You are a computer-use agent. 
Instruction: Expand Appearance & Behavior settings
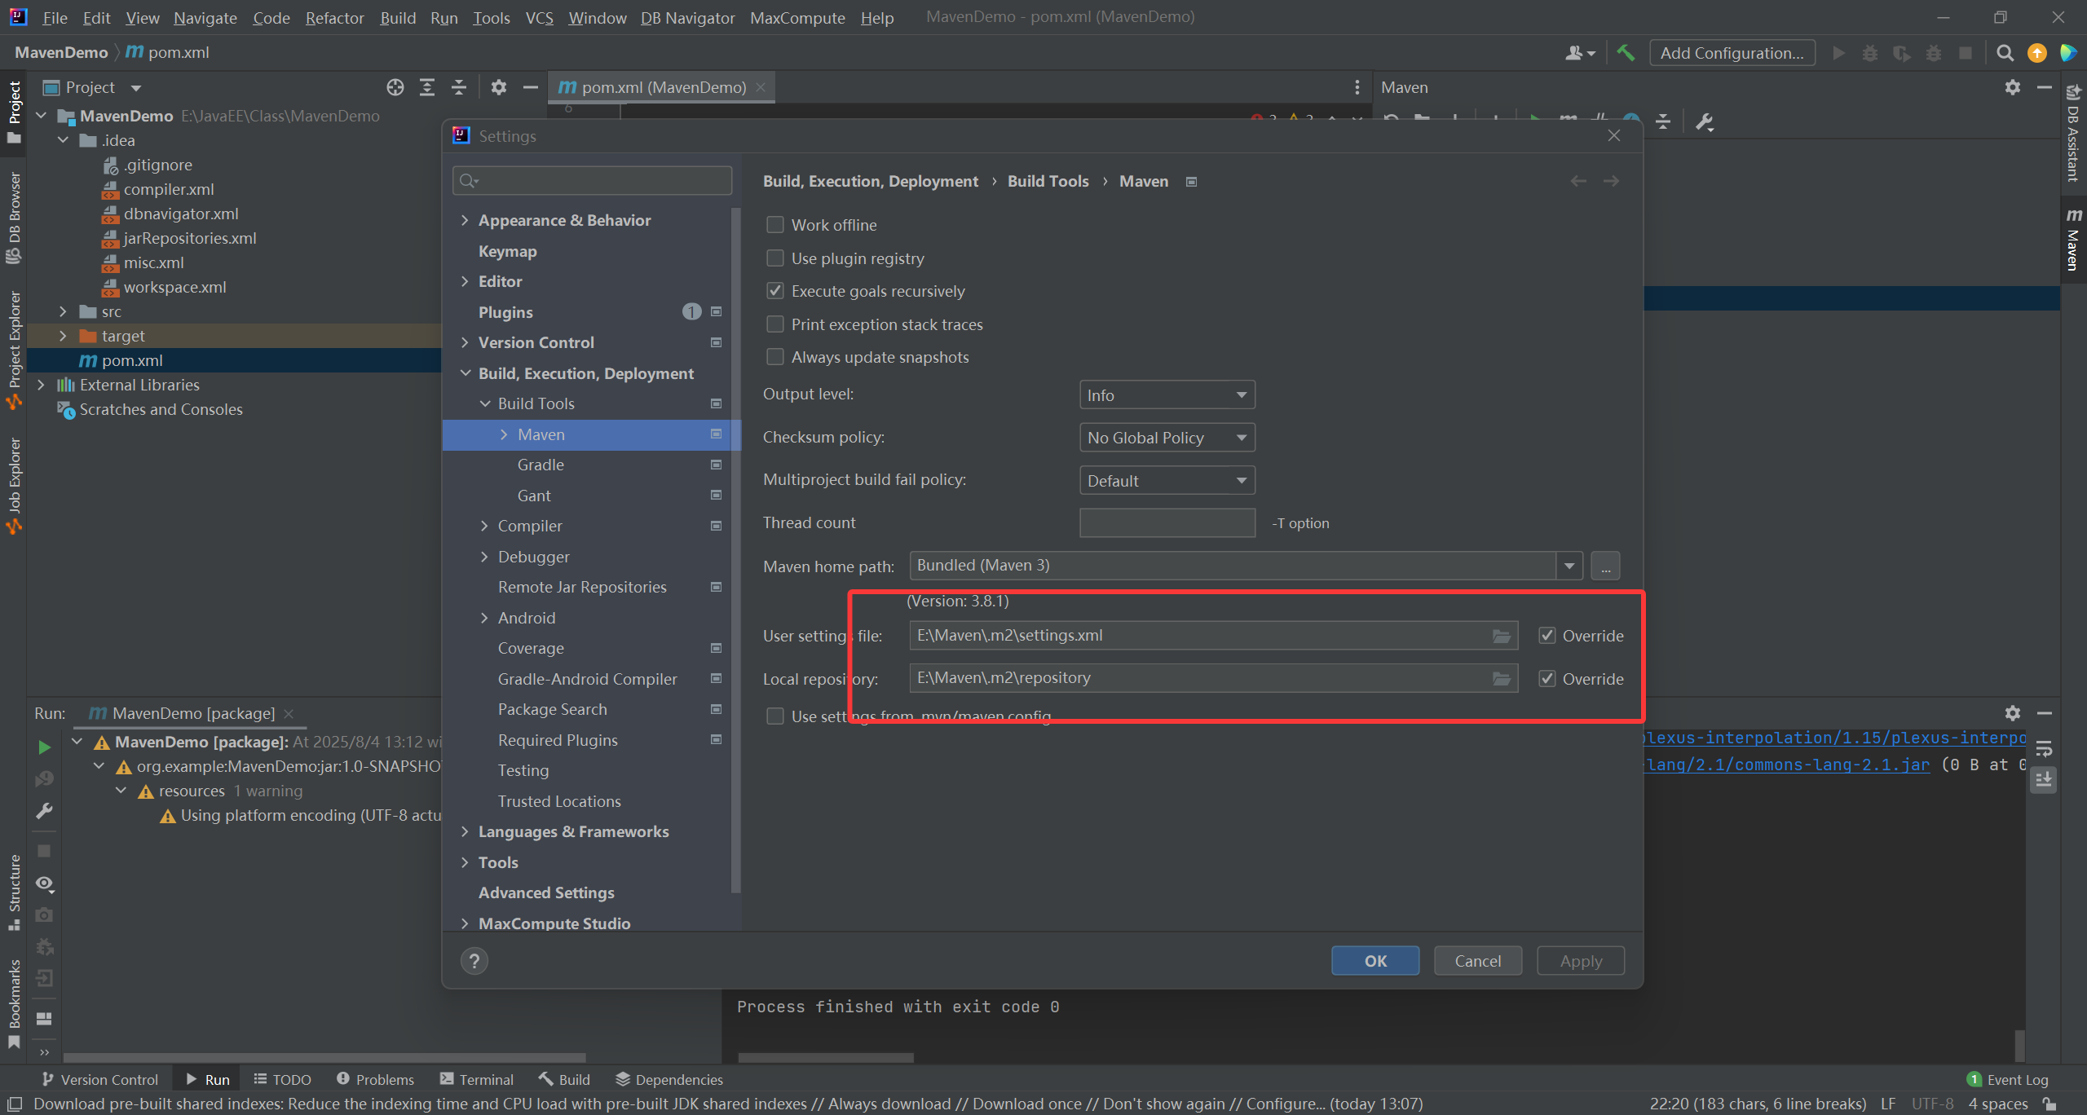(465, 220)
